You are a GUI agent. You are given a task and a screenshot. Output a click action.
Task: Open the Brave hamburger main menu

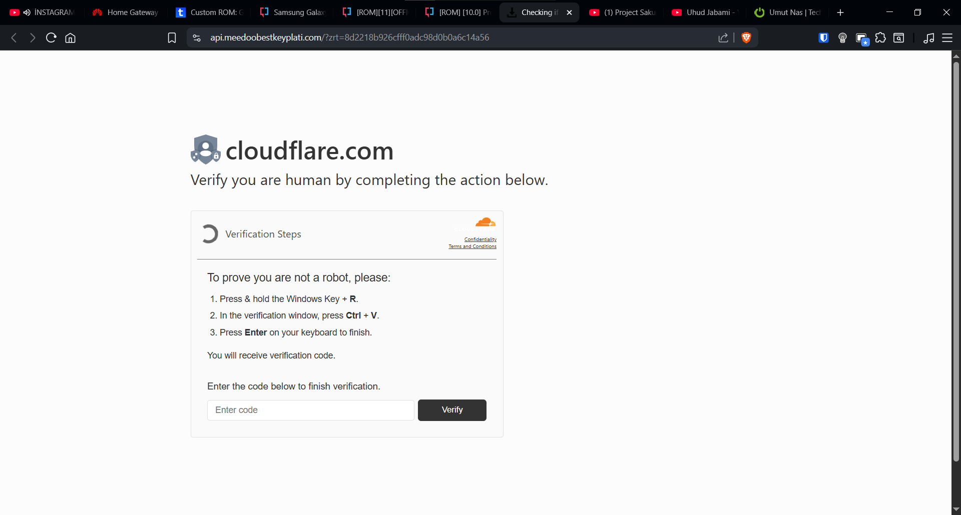pyautogui.click(x=947, y=37)
